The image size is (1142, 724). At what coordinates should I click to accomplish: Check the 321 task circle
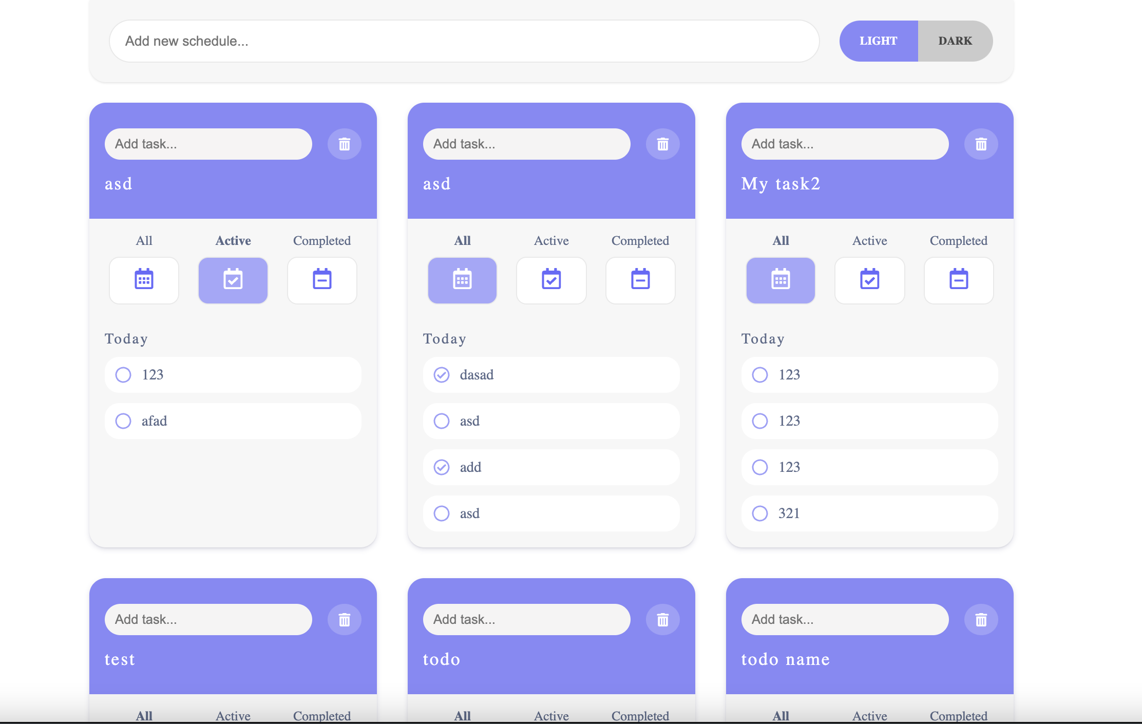[760, 513]
